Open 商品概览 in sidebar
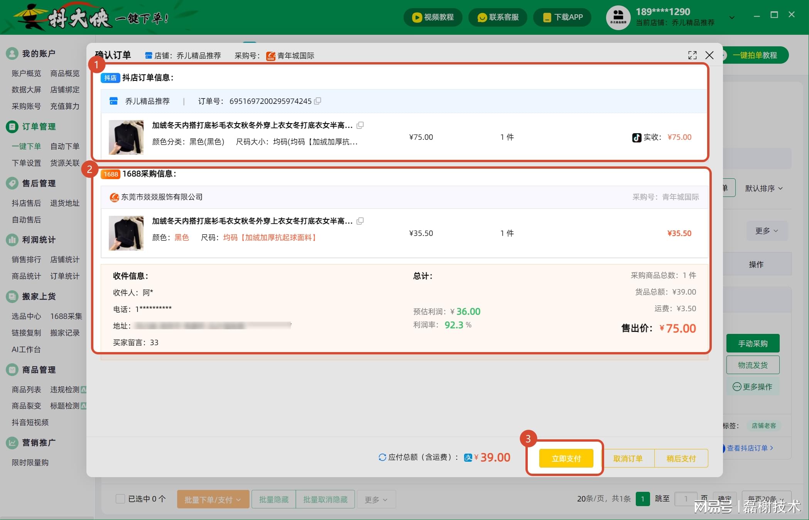Screen dimensions: 809x520 pyautogui.click(x=65, y=73)
